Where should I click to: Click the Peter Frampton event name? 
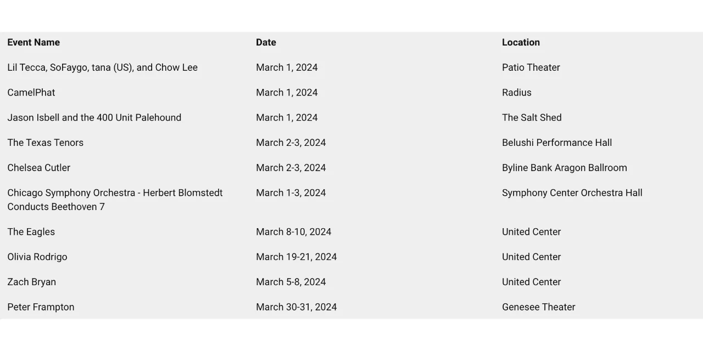tap(41, 307)
